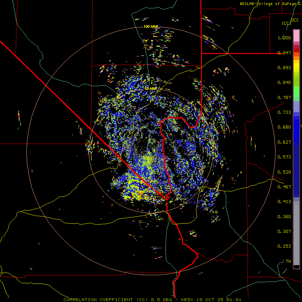Click the [CC] legend title

(x=286, y=23)
